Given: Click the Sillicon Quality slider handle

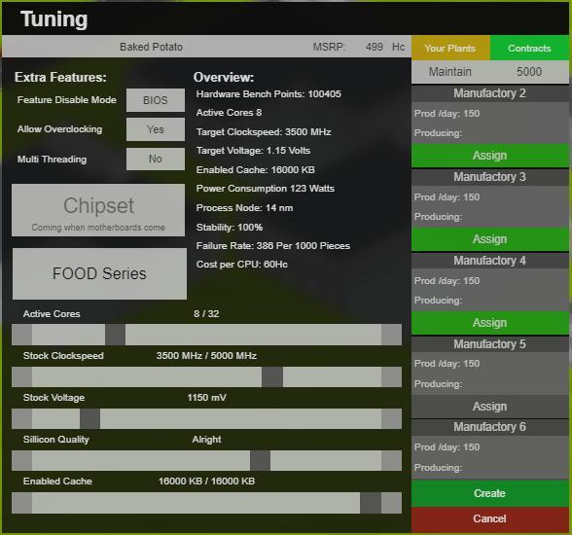Looking at the screenshot, I should (260, 460).
